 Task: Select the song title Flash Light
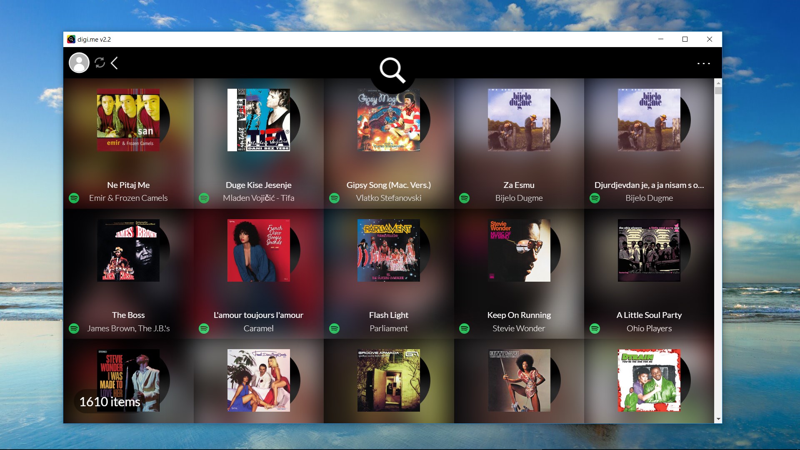389,315
